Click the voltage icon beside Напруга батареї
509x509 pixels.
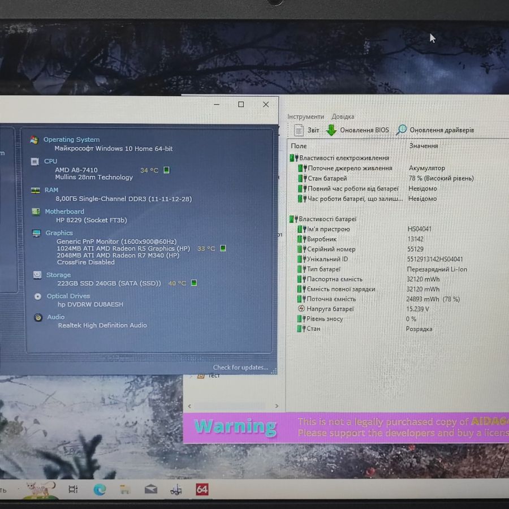pyautogui.click(x=301, y=309)
